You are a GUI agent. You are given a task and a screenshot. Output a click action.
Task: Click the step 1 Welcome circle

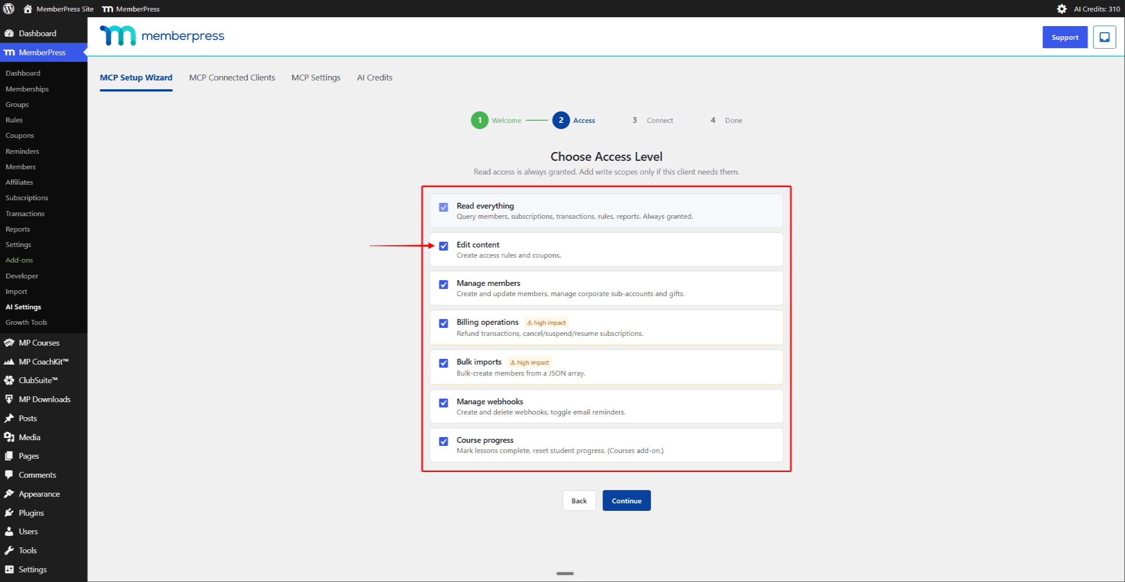(x=479, y=120)
